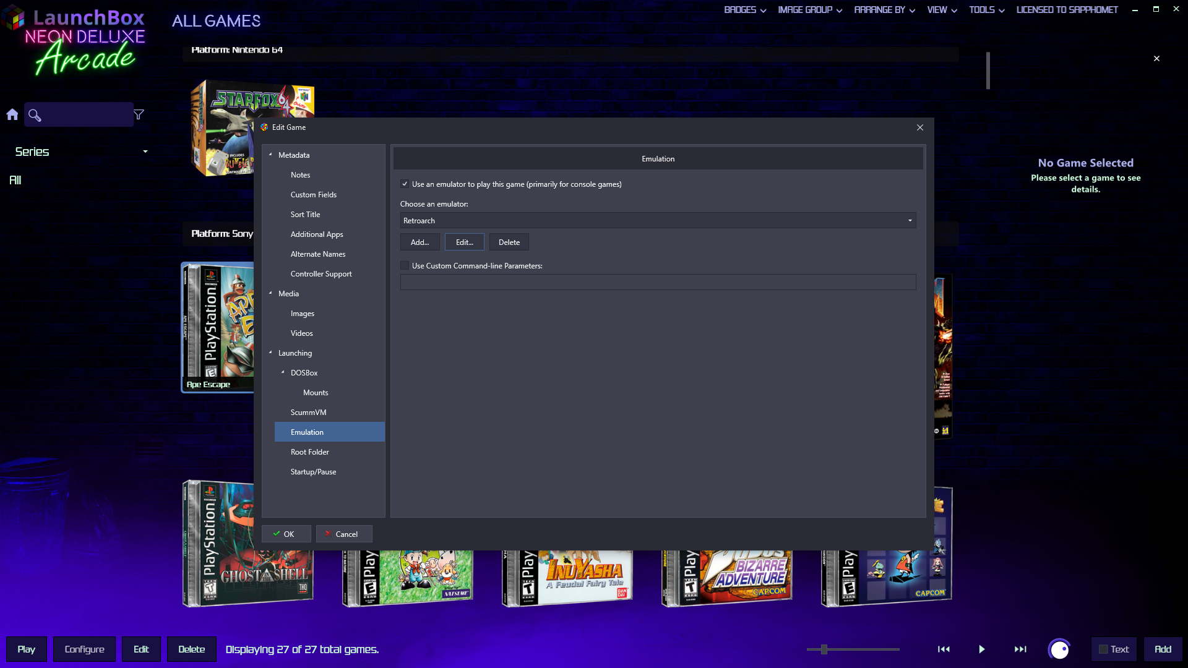Click LaunchBox logo at top left
Image resolution: width=1188 pixels, height=668 pixels.
click(x=74, y=42)
